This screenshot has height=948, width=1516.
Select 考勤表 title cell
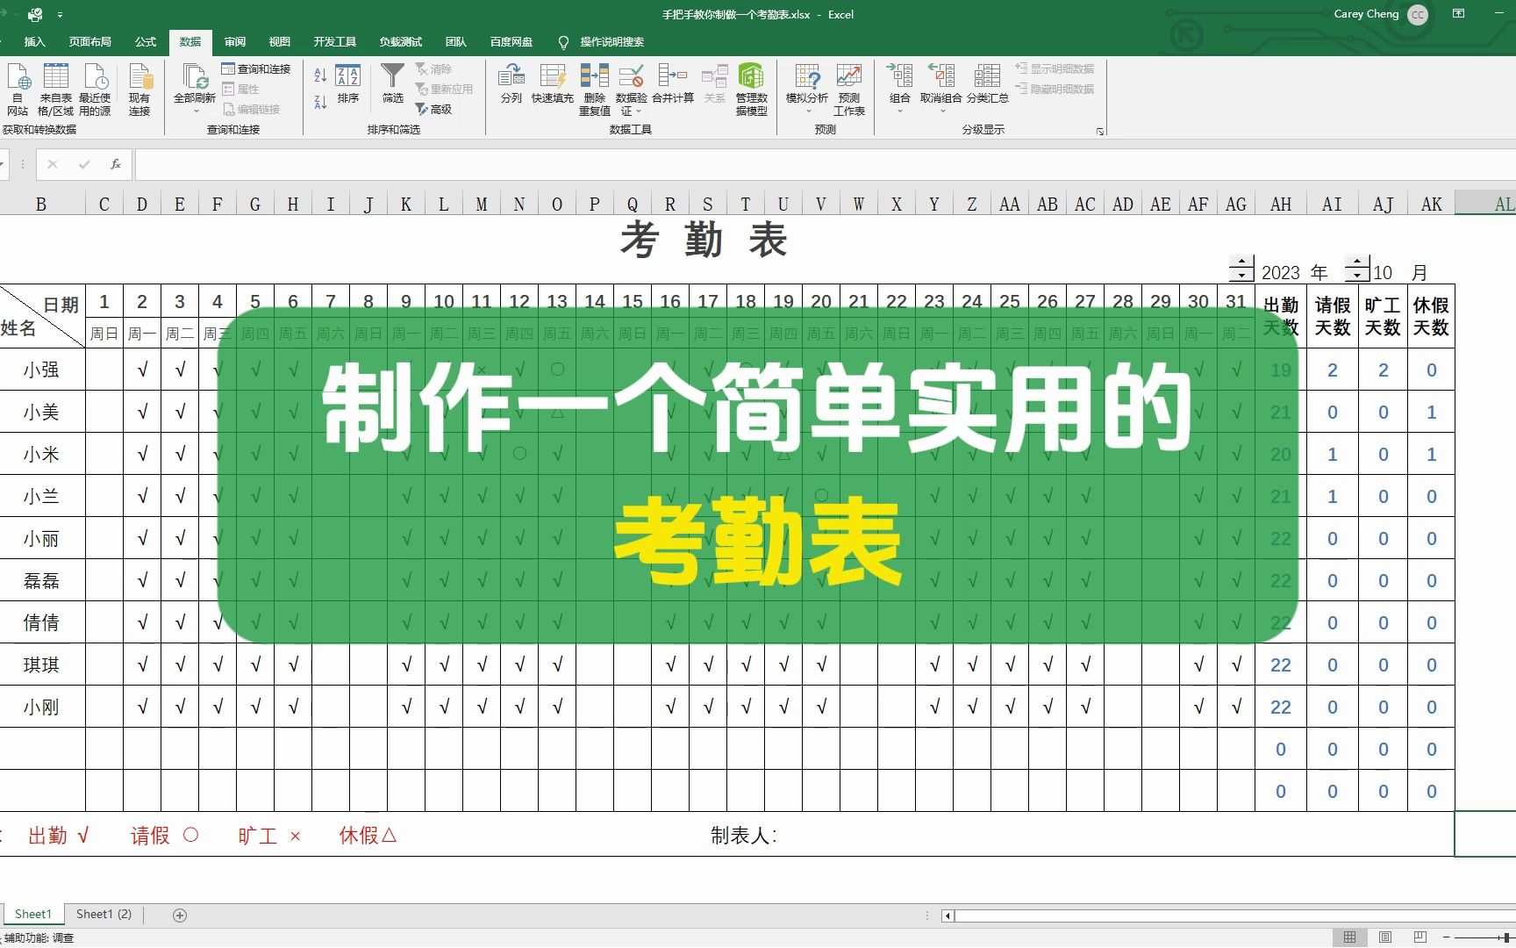pyautogui.click(x=704, y=240)
